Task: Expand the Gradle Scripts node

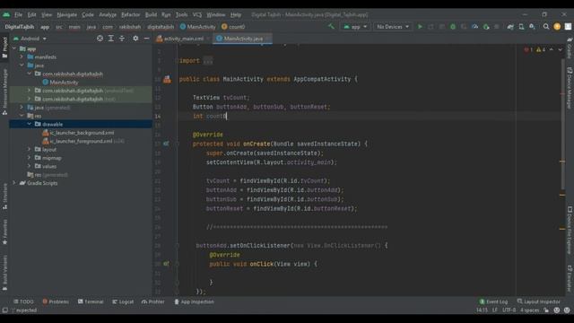Action: pyautogui.click(x=14, y=183)
